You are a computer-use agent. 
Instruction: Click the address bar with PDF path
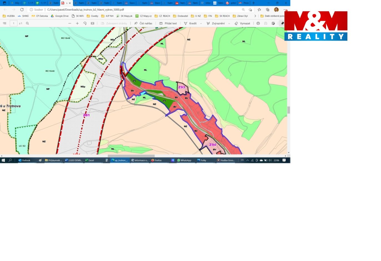pyautogui.click(x=86, y=9)
